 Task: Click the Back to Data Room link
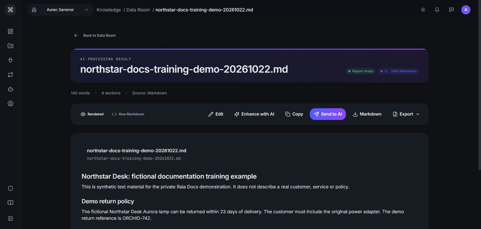tap(95, 35)
